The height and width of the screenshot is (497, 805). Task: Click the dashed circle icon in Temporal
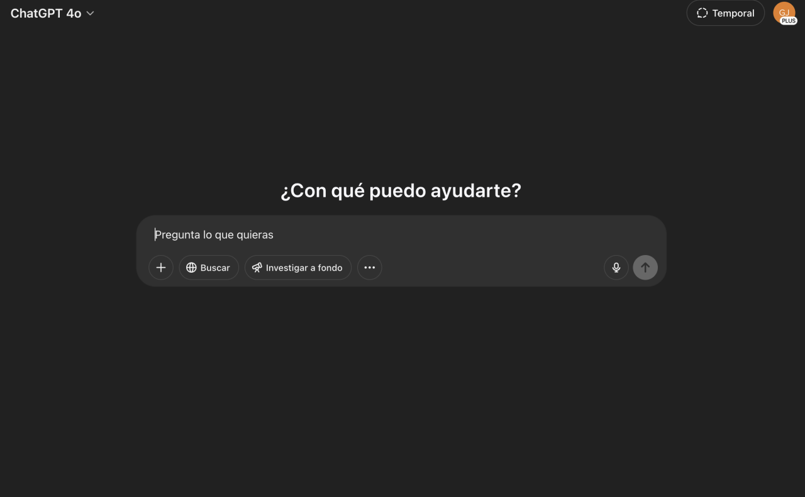click(702, 13)
